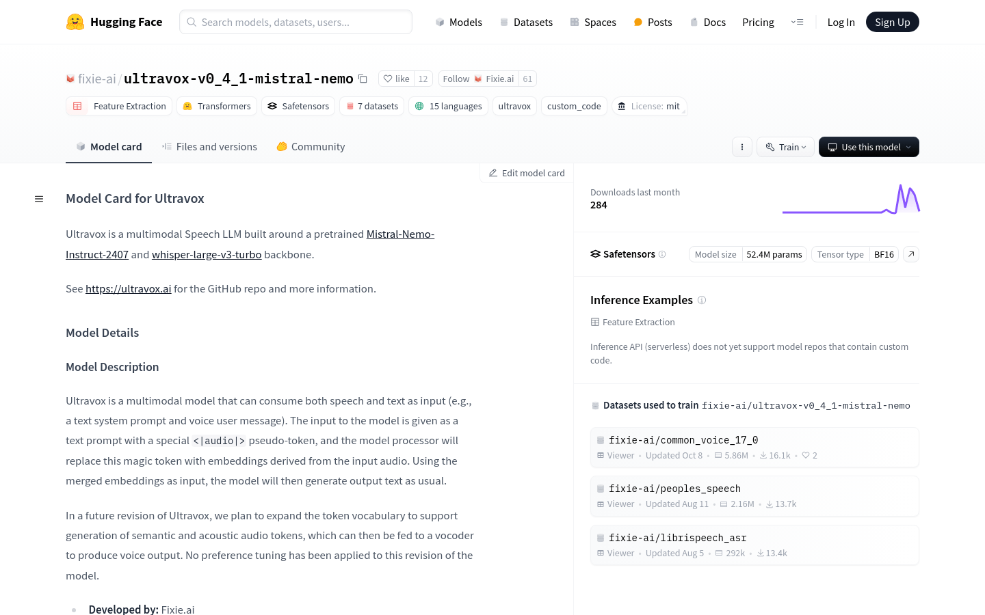Expand the Use this model dropdown
This screenshot has height=615, width=985.
click(x=869, y=147)
